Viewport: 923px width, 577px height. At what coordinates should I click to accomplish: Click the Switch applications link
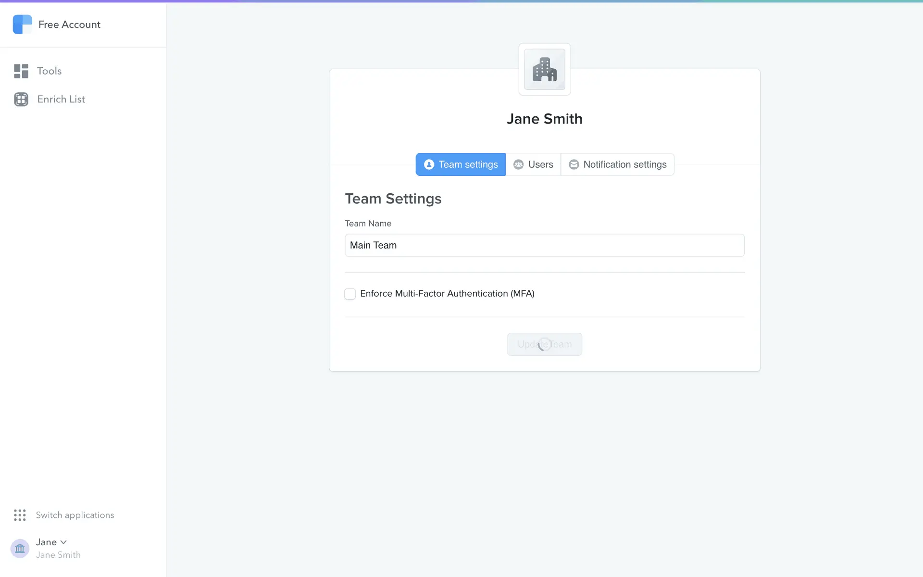point(75,515)
